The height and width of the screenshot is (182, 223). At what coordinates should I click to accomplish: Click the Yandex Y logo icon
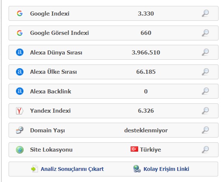(20, 111)
